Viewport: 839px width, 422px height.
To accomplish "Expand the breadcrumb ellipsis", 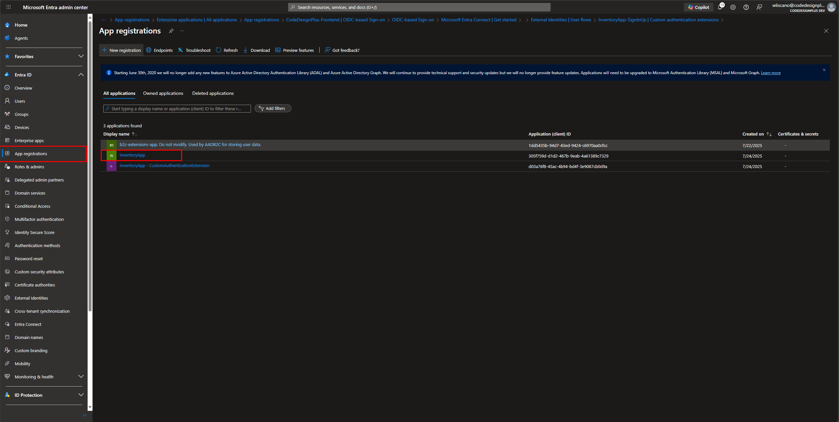I will [x=103, y=20].
